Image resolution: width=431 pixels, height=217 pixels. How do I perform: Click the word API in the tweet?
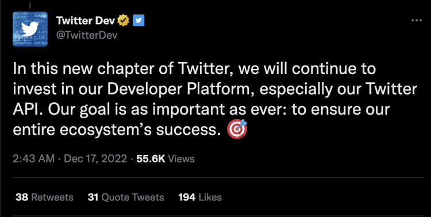[x=28, y=110]
